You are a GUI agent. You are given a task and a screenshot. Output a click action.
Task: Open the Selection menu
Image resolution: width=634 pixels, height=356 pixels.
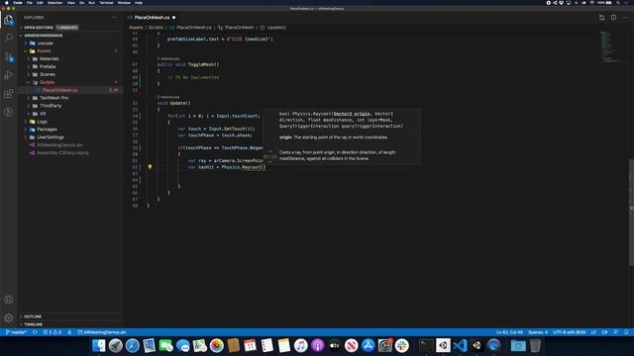tap(55, 3)
